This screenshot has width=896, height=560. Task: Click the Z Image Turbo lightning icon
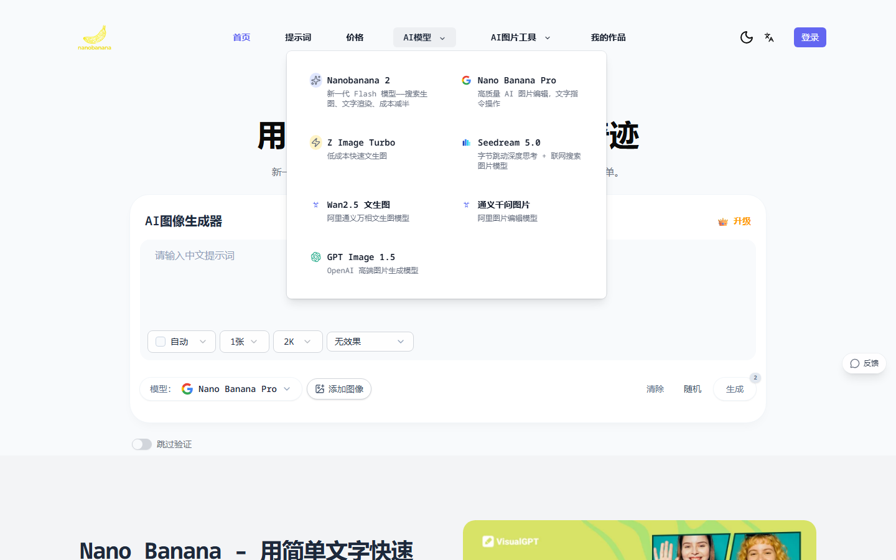[315, 142]
